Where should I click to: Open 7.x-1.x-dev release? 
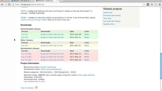(x=26, y=54)
